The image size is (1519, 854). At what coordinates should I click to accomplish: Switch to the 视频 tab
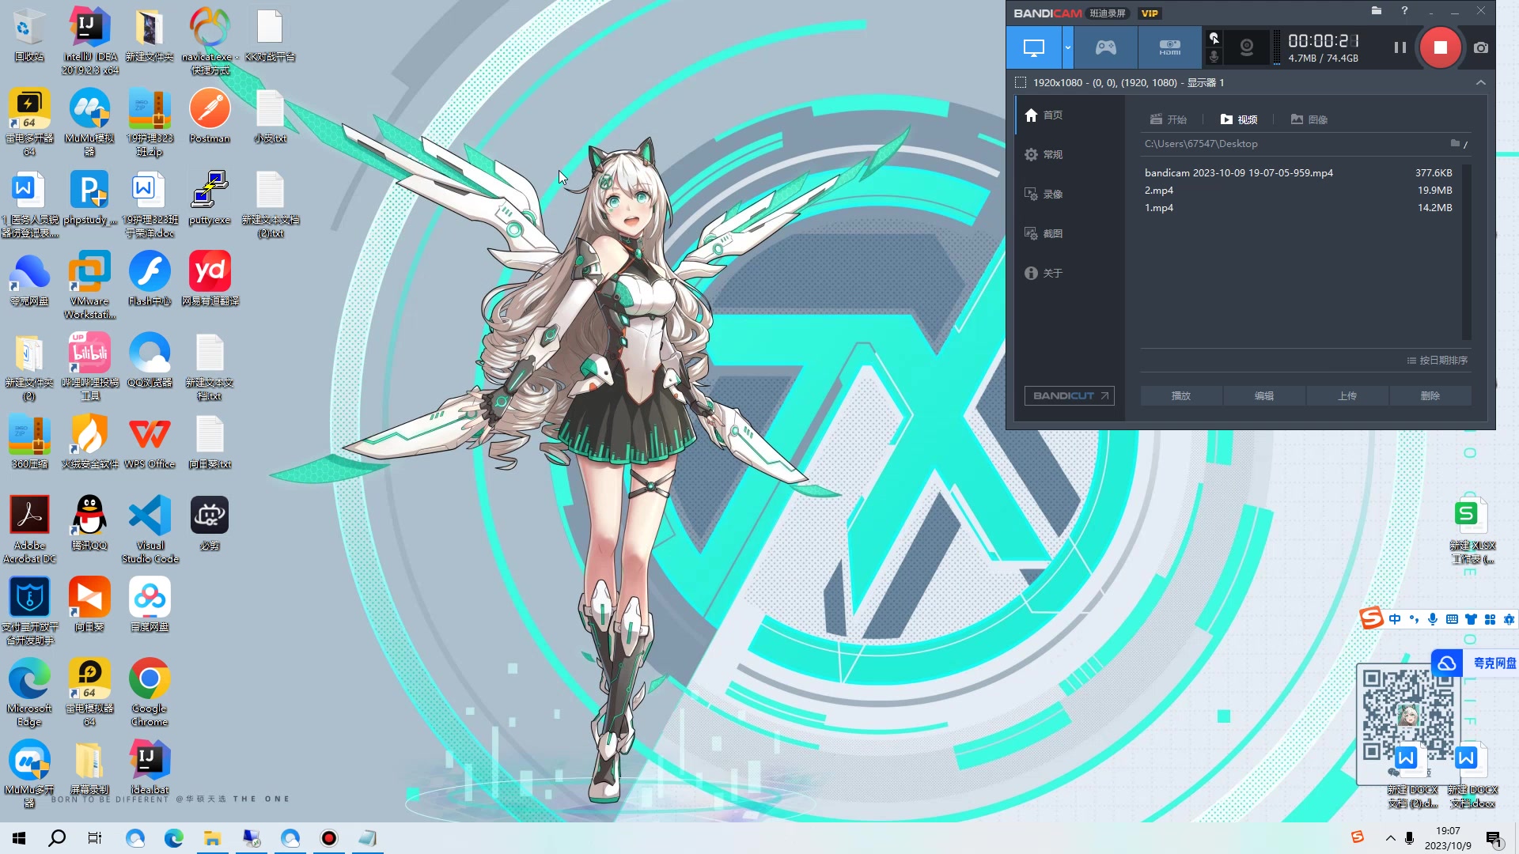pos(1239,119)
